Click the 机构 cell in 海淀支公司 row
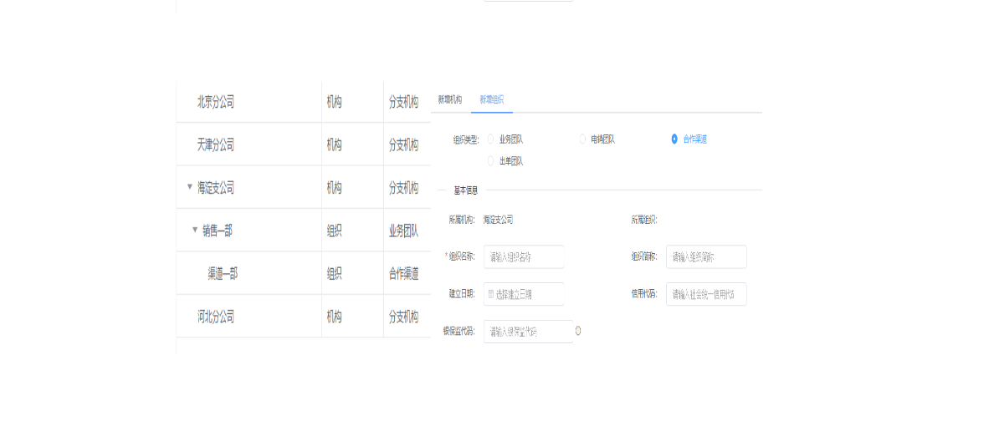The image size is (1004, 436). click(x=335, y=188)
